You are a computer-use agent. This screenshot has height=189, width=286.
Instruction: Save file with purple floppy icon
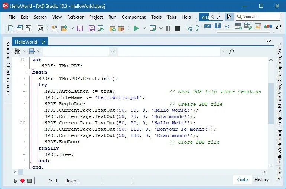[80, 28]
